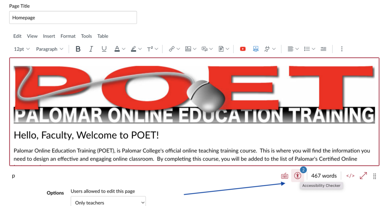Screen dimensions: 389x206
Task: Apply the text color with A icon
Action: pyautogui.click(x=117, y=49)
